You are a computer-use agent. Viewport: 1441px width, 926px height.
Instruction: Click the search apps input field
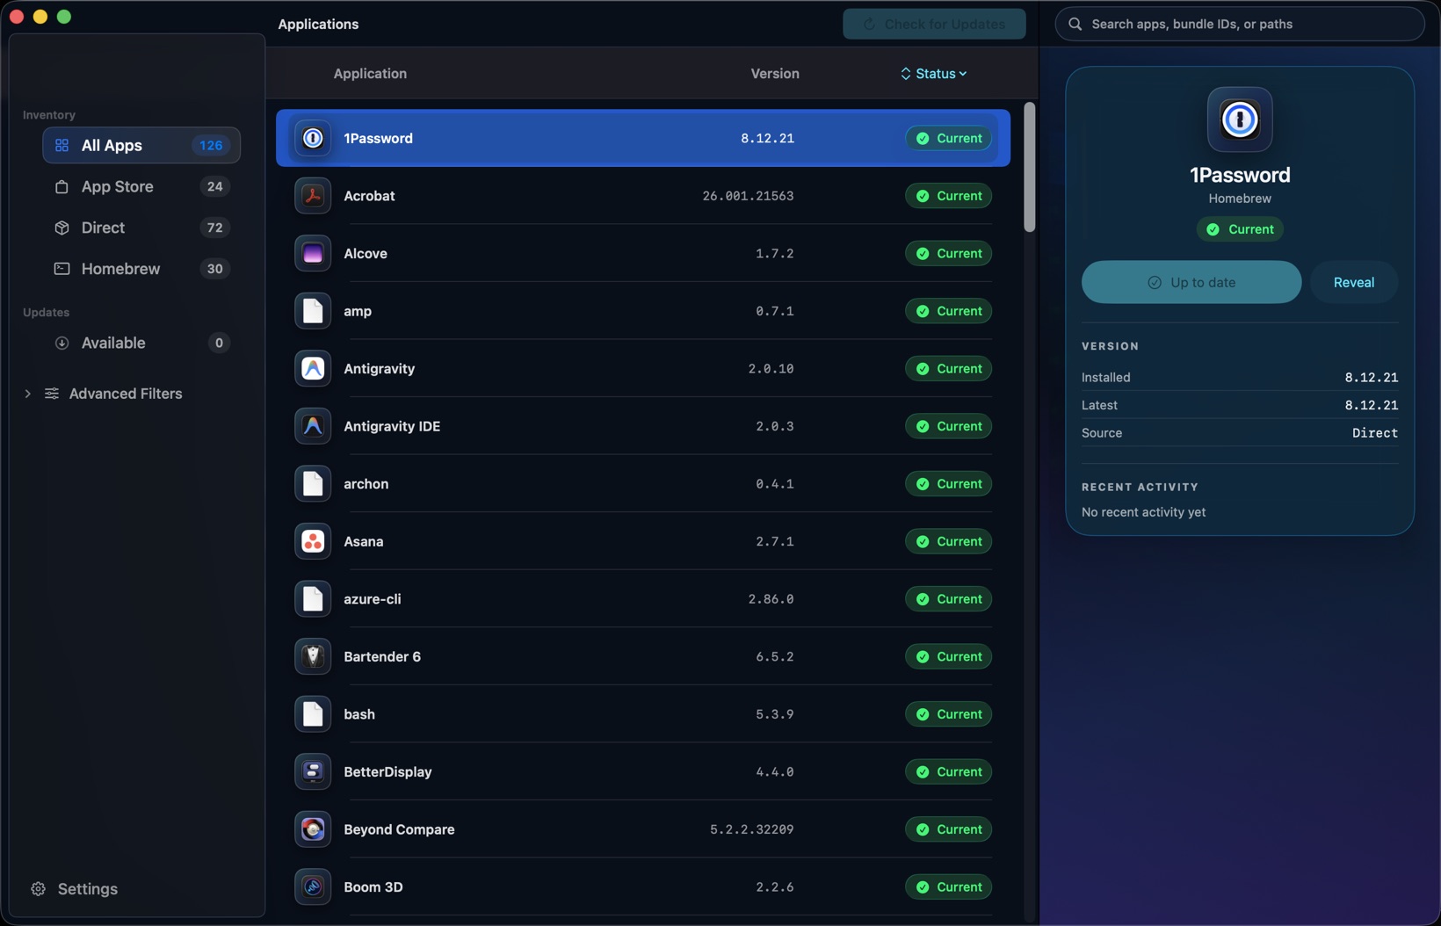(1240, 24)
